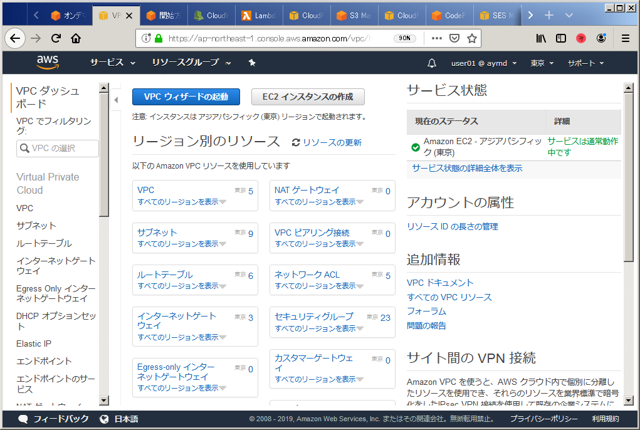Open the browser home icon

[x=76, y=38]
